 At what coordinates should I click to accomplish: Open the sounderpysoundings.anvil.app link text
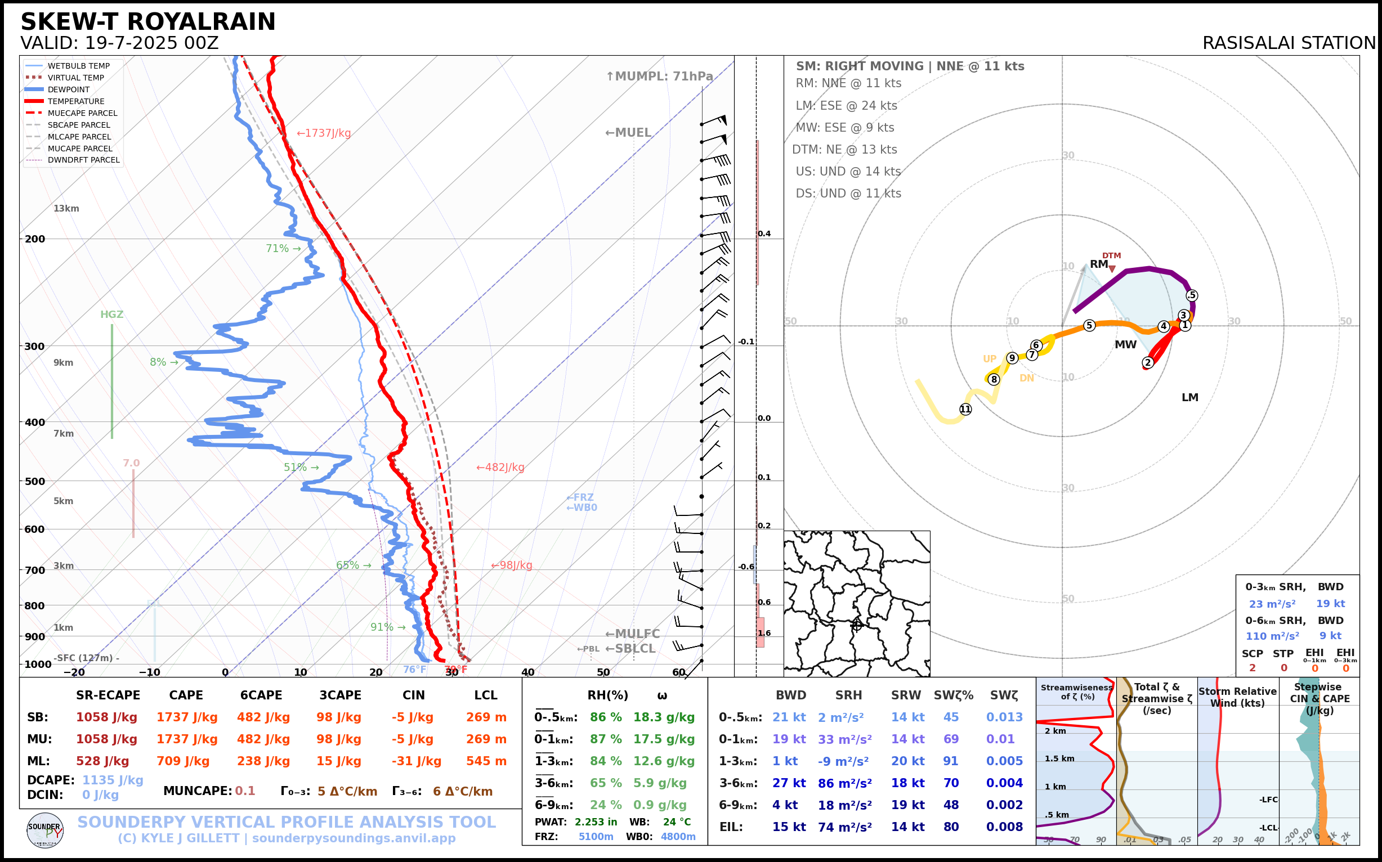[354, 838]
